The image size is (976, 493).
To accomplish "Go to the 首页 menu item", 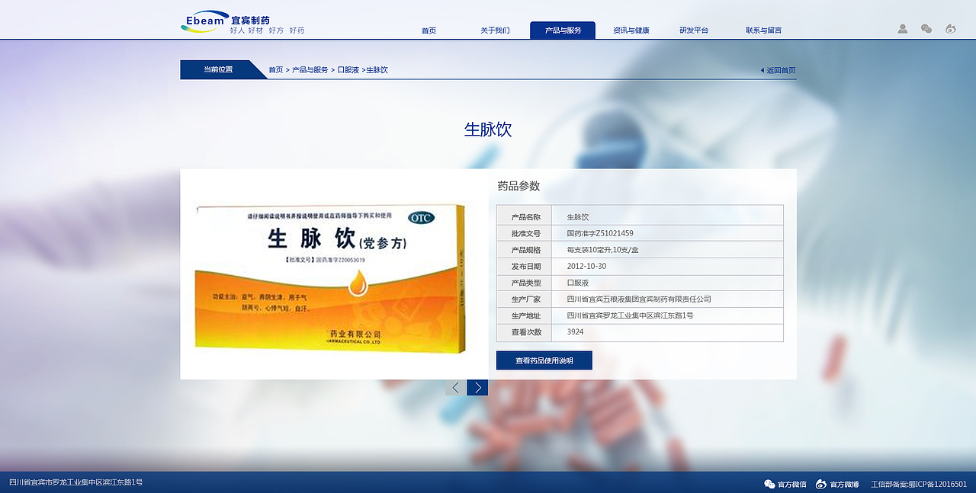I will click(x=429, y=30).
